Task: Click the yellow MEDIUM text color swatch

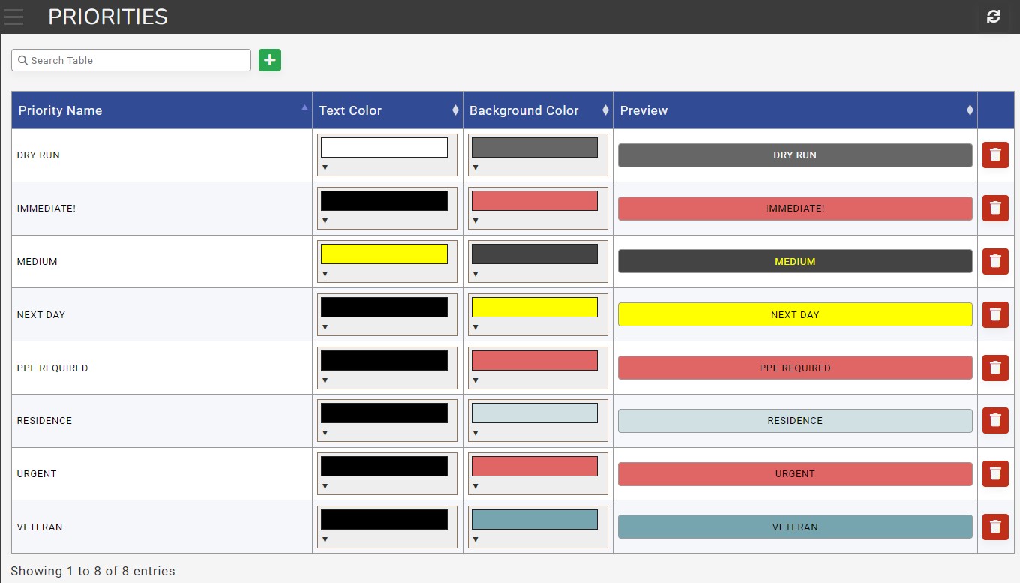Action: (384, 254)
